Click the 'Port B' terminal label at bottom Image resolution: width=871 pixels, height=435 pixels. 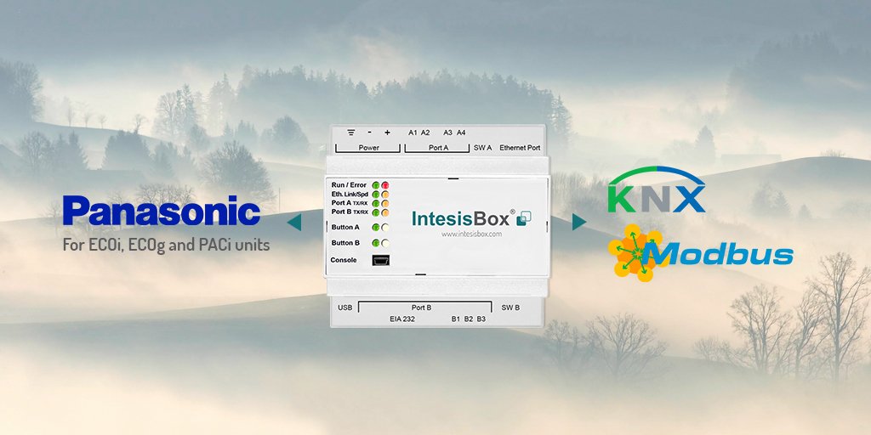click(x=422, y=308)
